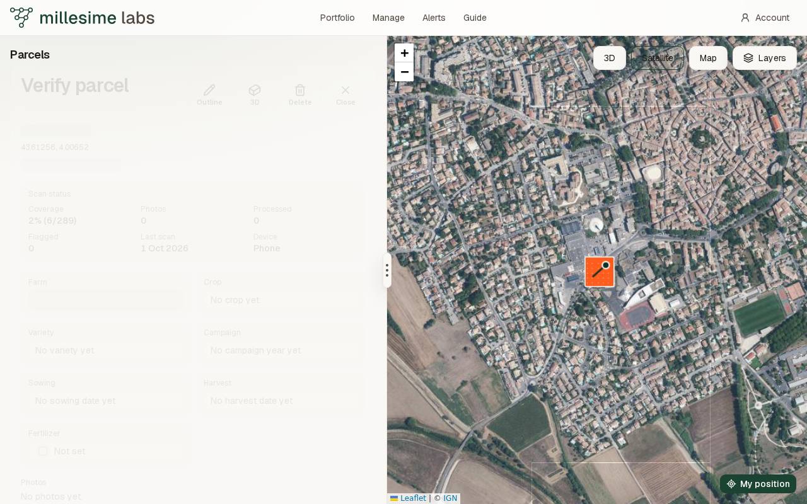Viewport: 807px width, 504px height.
Task: Open the Harvest date field
Action: click(281, 401)
